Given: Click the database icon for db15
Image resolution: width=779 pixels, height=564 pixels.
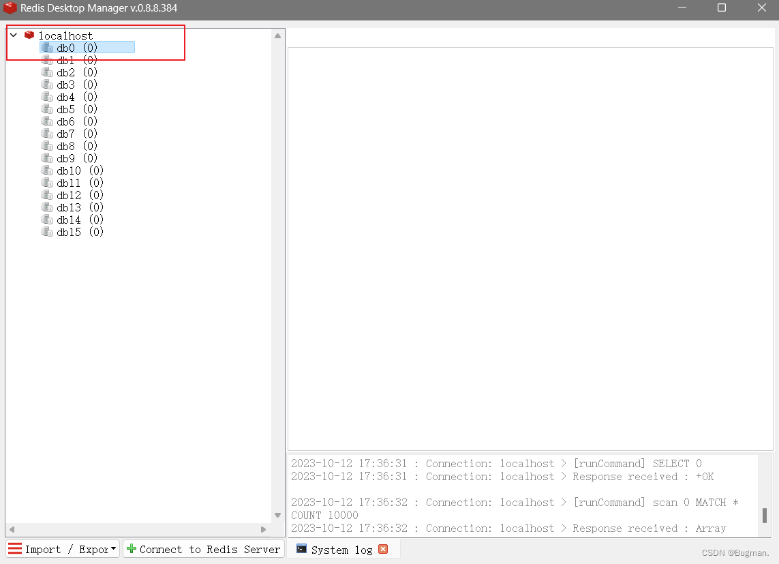Looking at the screenshot, I should pos(47,232).
